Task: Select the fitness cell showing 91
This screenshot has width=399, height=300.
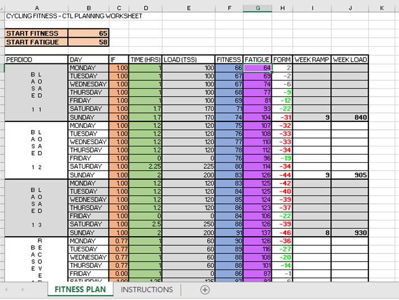Action: pos(229,233)
